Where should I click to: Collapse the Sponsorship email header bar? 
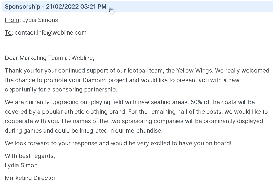pyautogui.click(x=137, y=6)
